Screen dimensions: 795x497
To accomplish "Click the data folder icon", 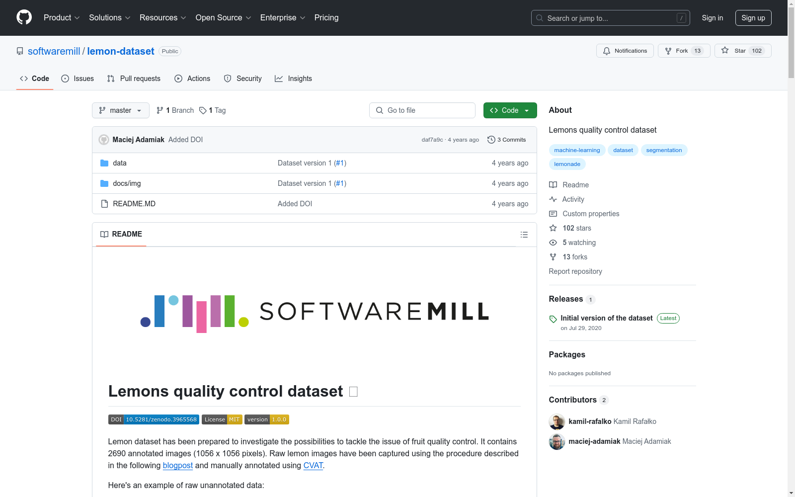I will pyautogui.click(x=104, y=163).
